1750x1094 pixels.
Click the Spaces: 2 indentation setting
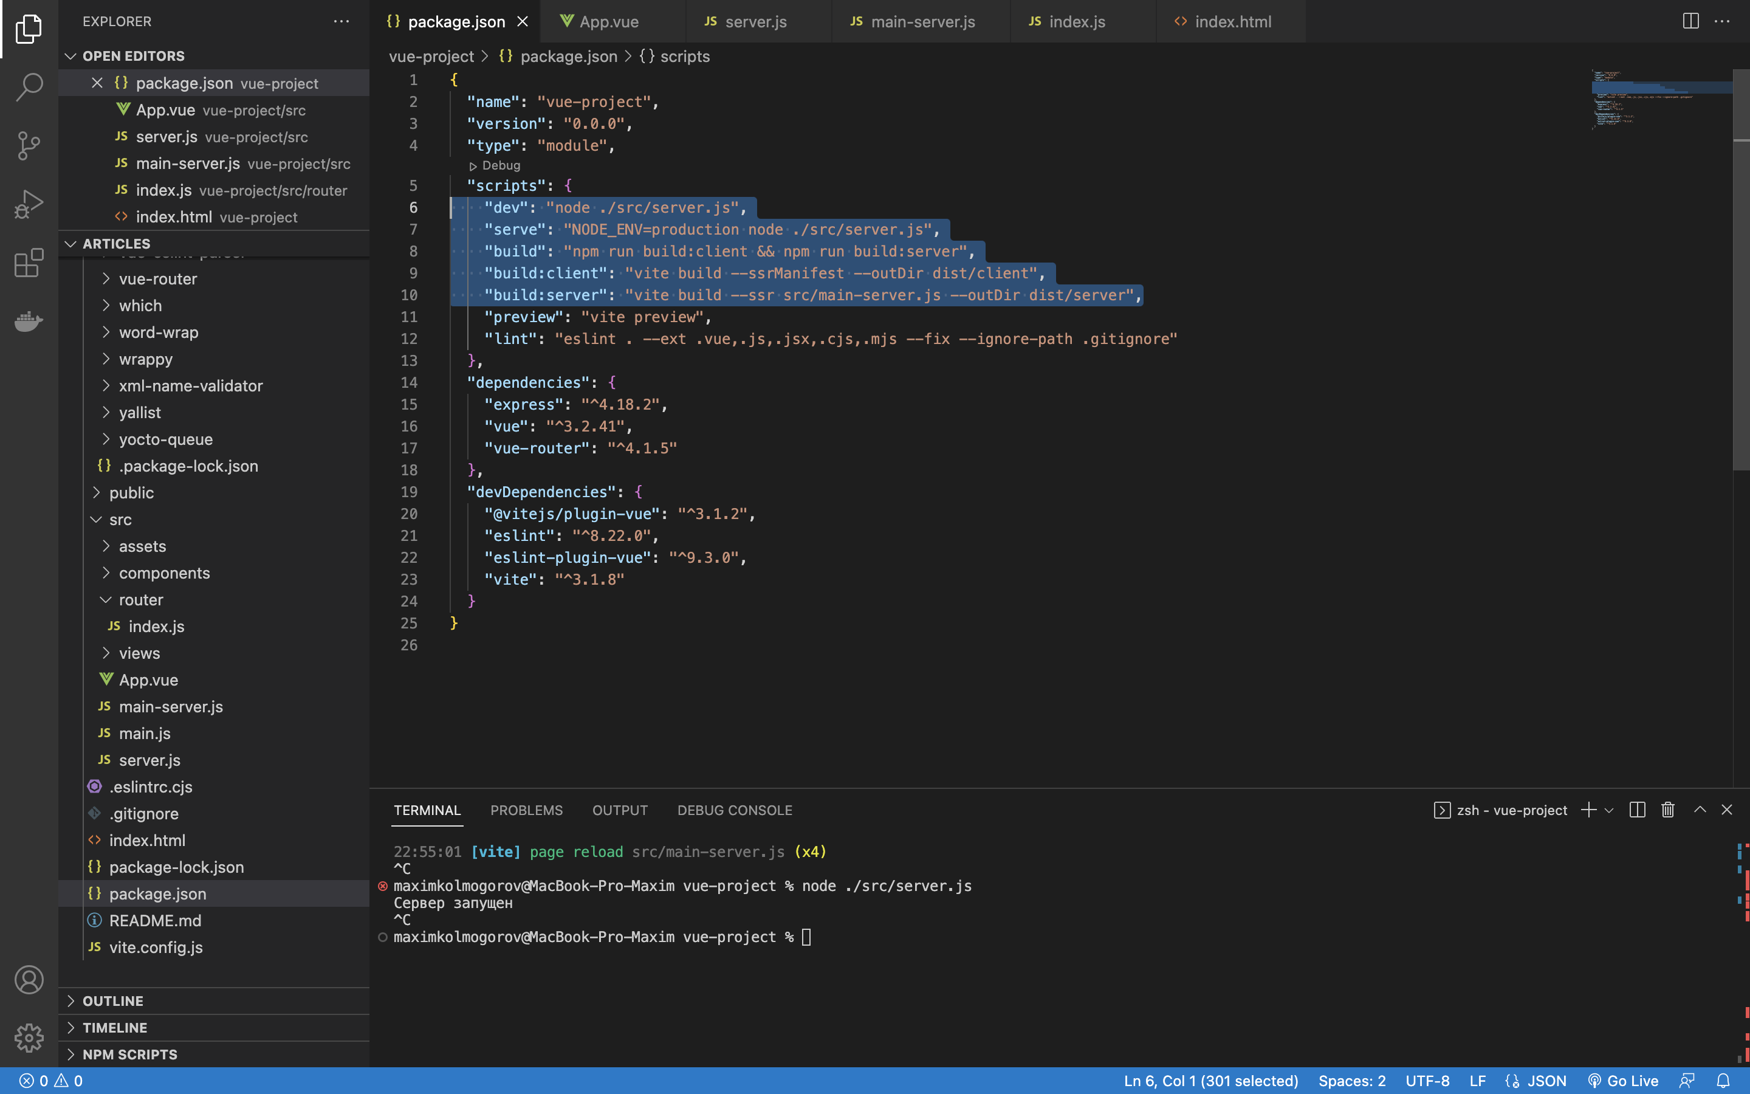pyautogui.click(x=1351, y=1081)
